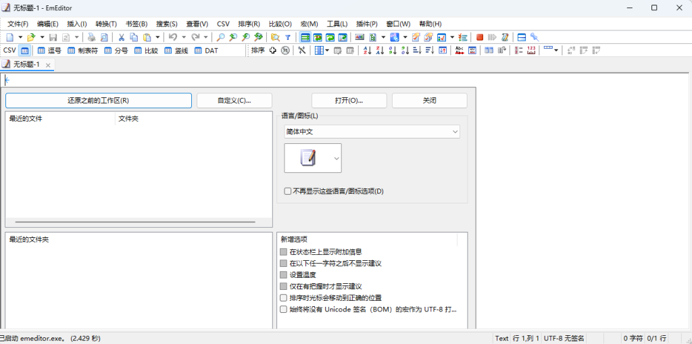This screenshot has height=344, width=692.
Task: Toggle the first green wrap mode button
Action: 305,37
